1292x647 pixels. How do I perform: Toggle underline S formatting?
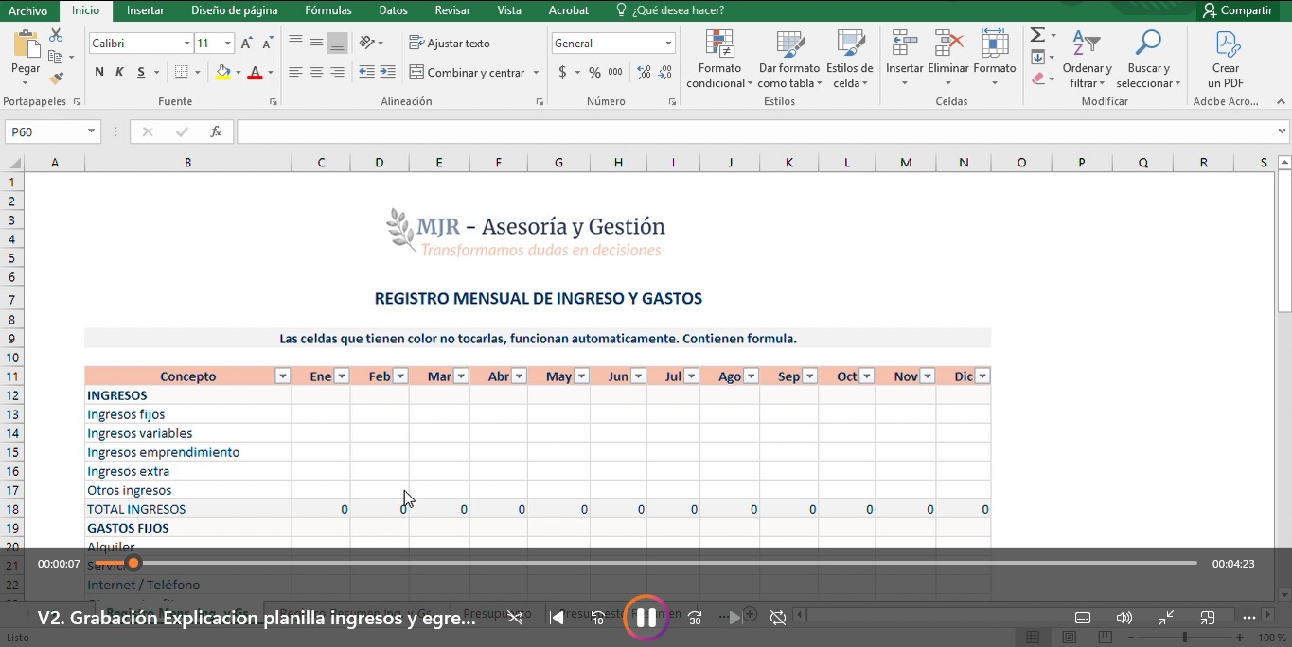tap(141, 72)
